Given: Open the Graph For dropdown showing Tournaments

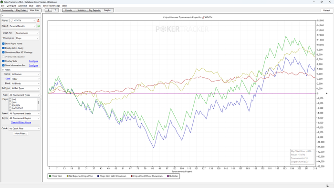Looking at the screenshot, I should [27, 33].
